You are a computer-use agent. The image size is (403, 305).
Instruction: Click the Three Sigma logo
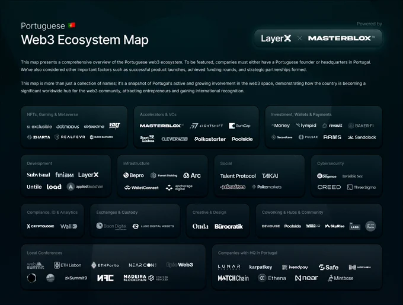coord(362,187)
